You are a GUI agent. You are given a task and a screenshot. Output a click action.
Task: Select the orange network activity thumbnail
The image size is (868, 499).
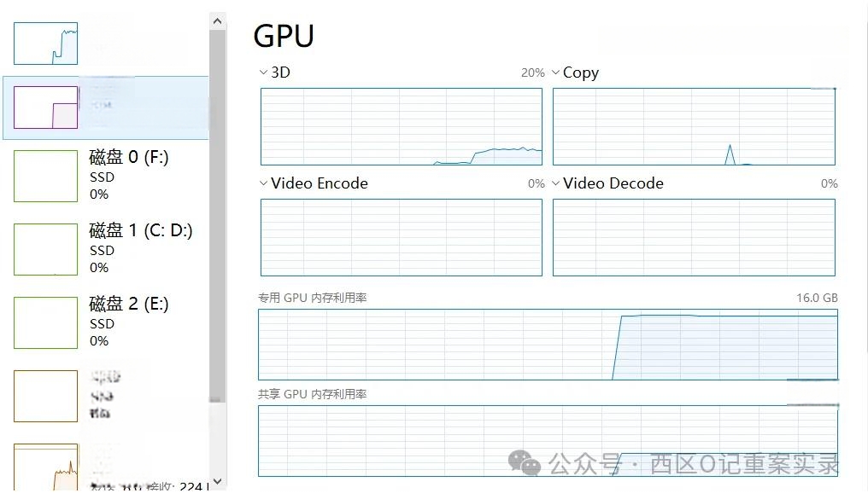[x=45, y=467]
